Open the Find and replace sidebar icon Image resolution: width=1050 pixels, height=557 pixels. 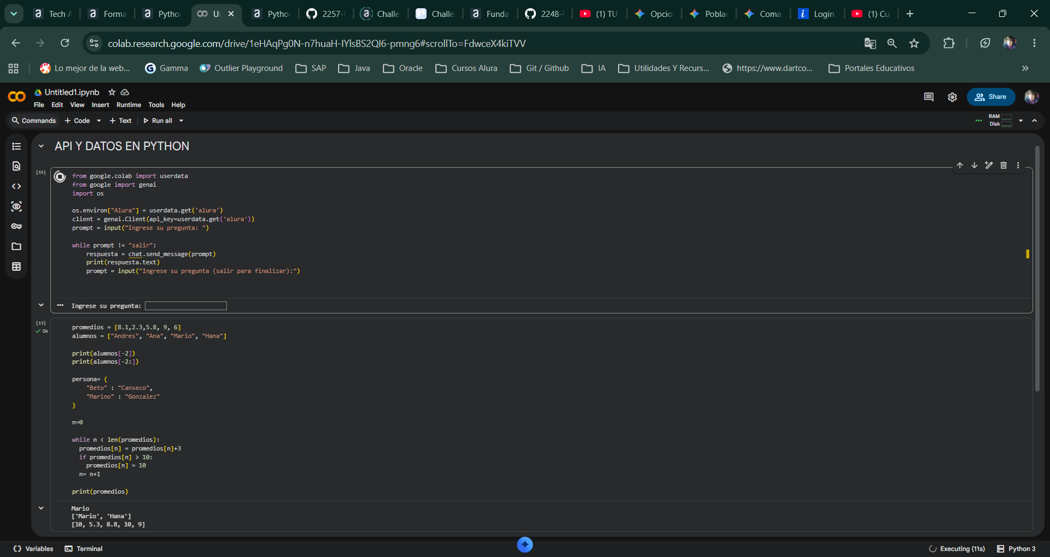click(x=16, y=166)
